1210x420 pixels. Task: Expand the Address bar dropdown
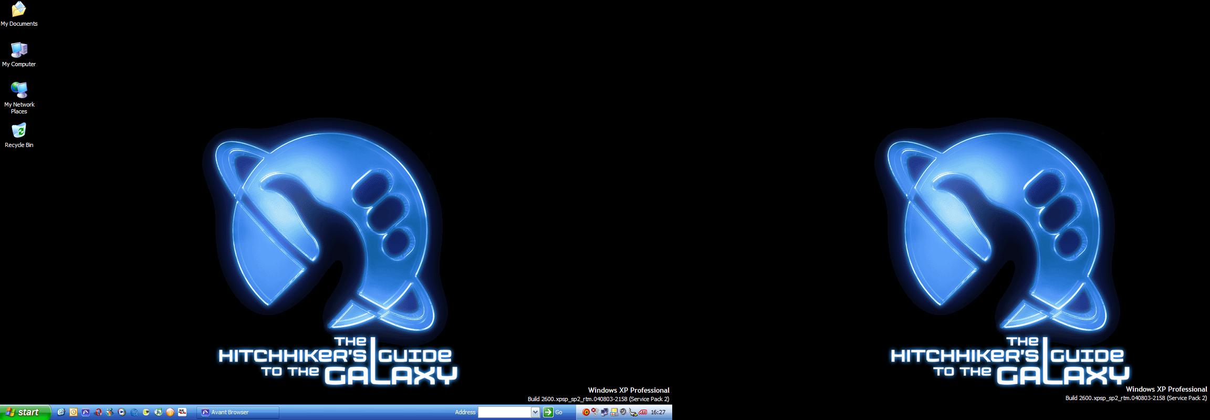(x=535, y=412)
